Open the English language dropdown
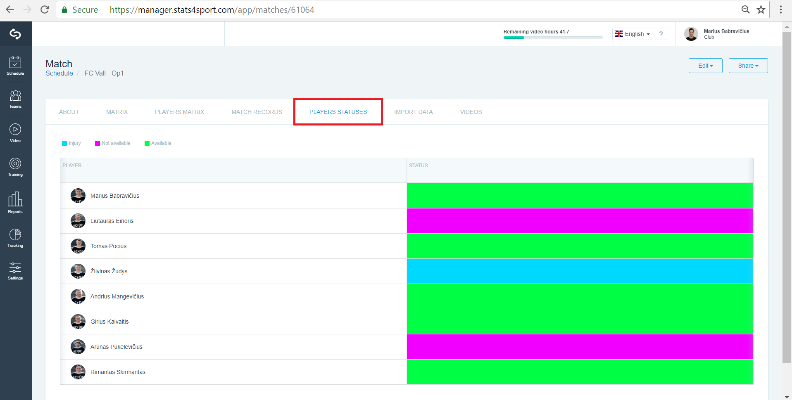Image resolution: width=792 pixels, height=400 pixels. (632, 34)
